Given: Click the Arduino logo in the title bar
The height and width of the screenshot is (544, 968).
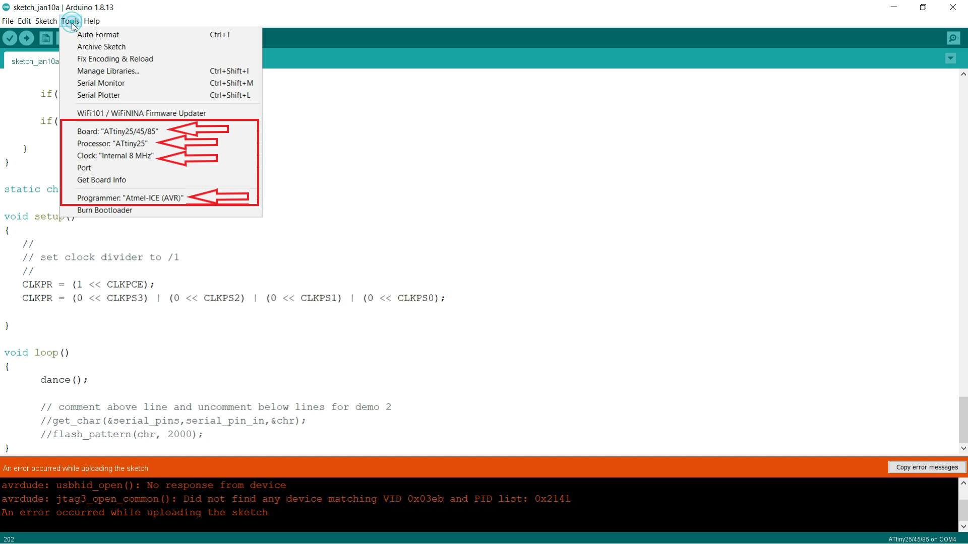Looking at the screenshot, I should (6, 7).
